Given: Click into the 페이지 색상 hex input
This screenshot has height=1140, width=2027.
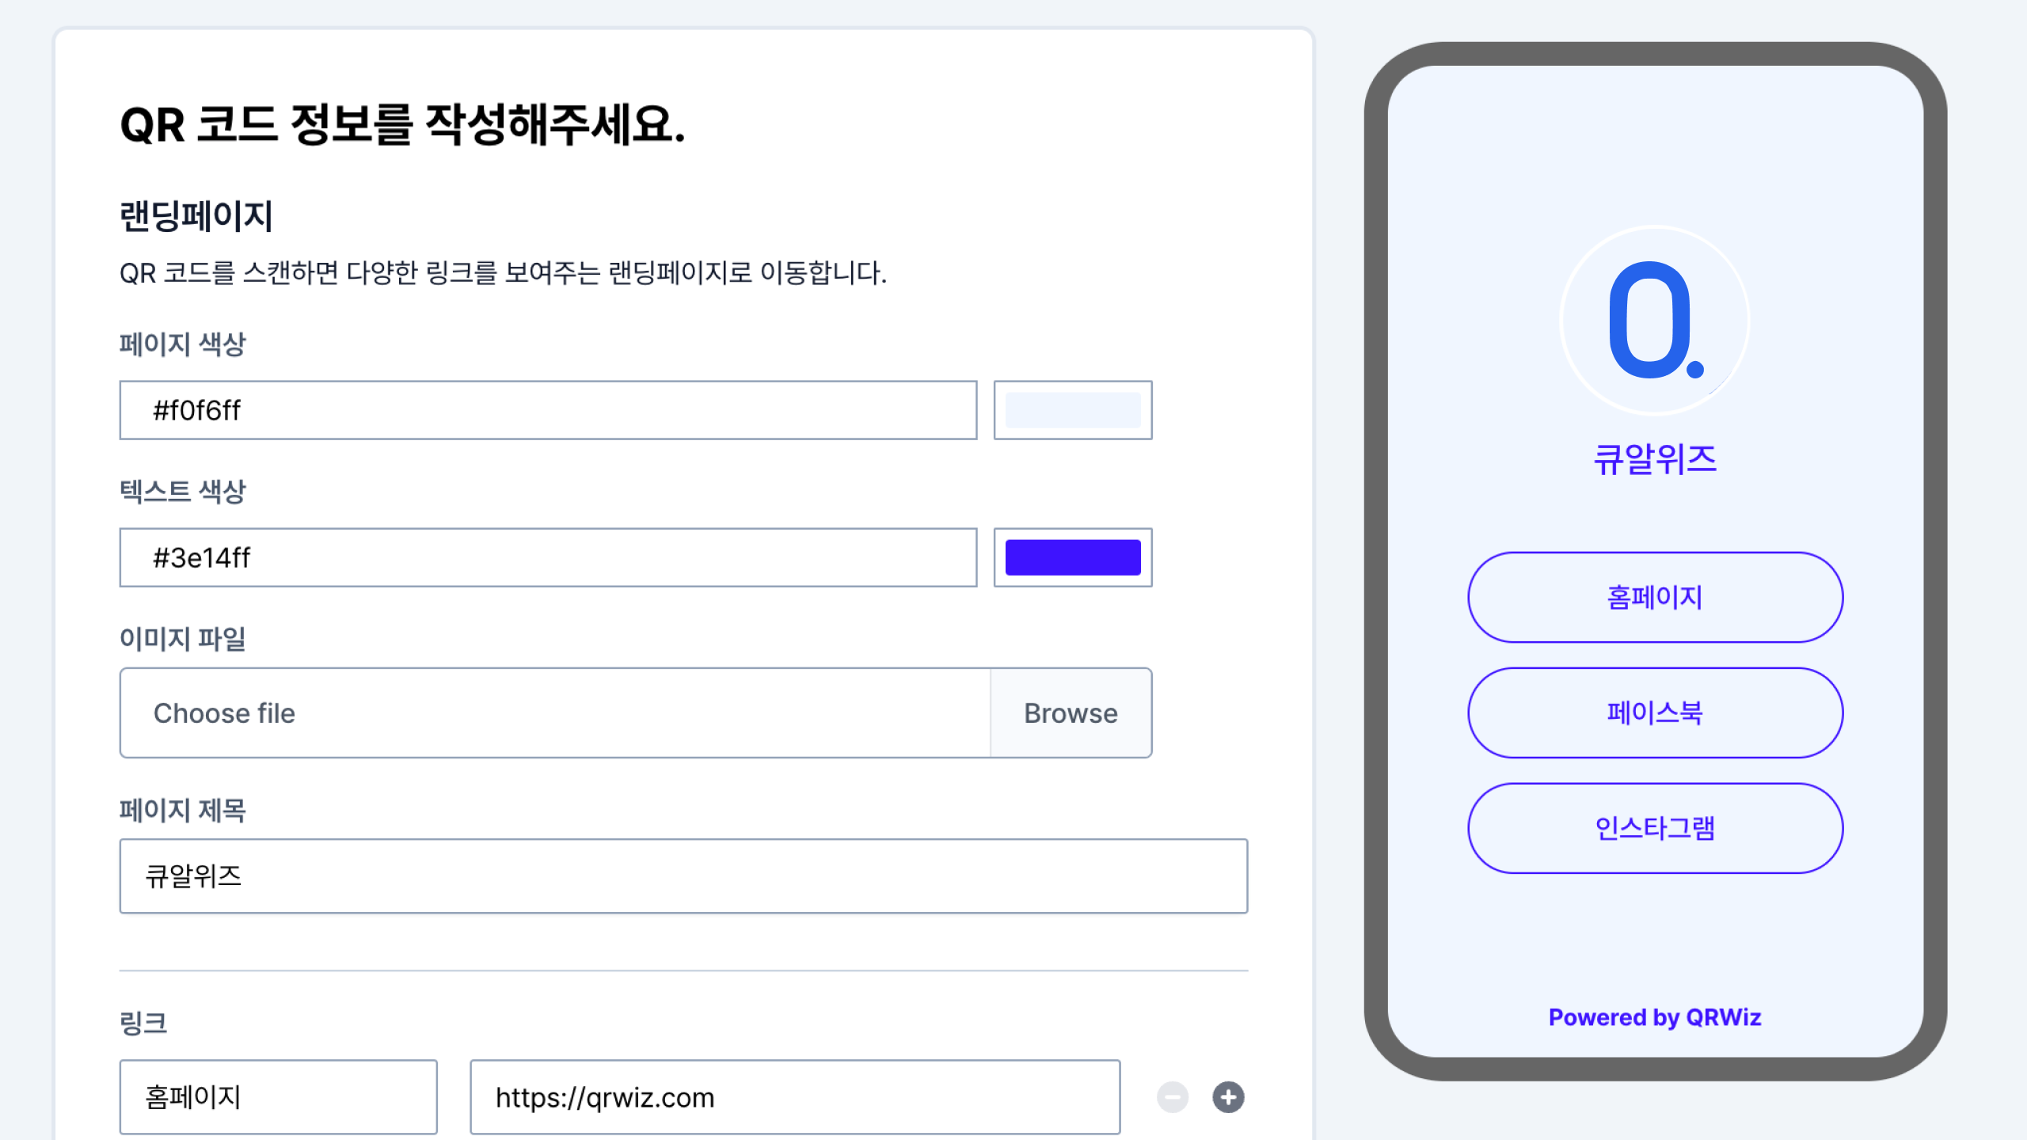Looking at the screenshot, I should tap(547, 409).
